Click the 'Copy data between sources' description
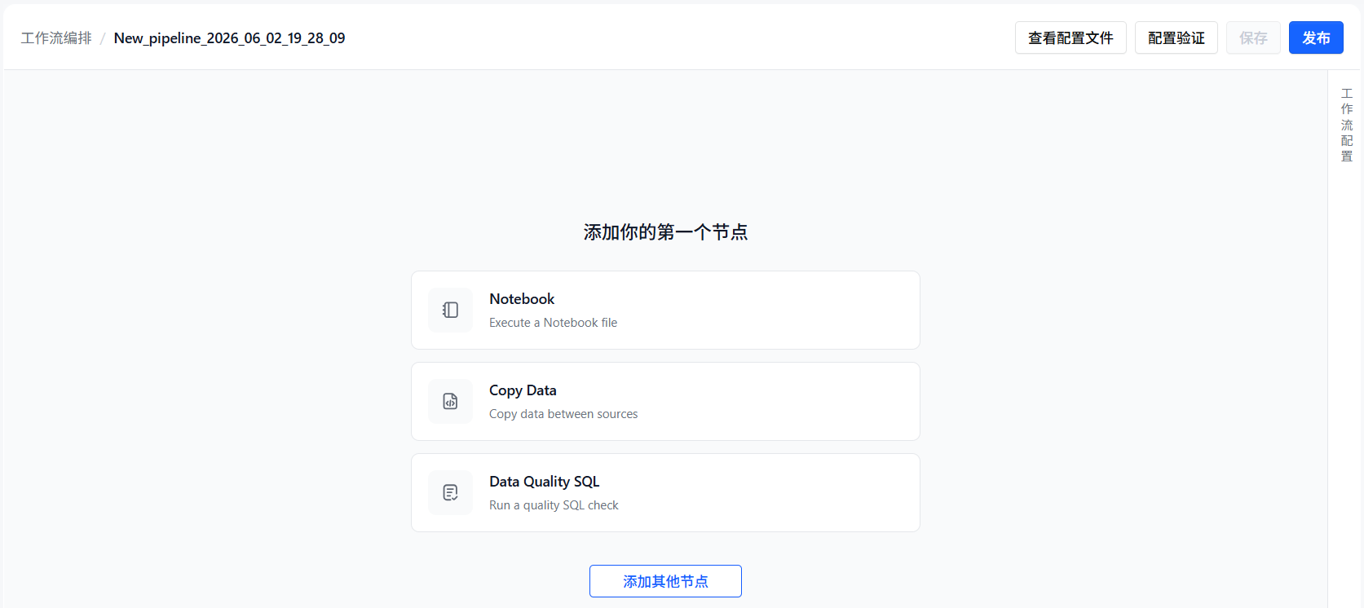The height and width of the screenshot is (608, 1364). click(x=563, y=414)
